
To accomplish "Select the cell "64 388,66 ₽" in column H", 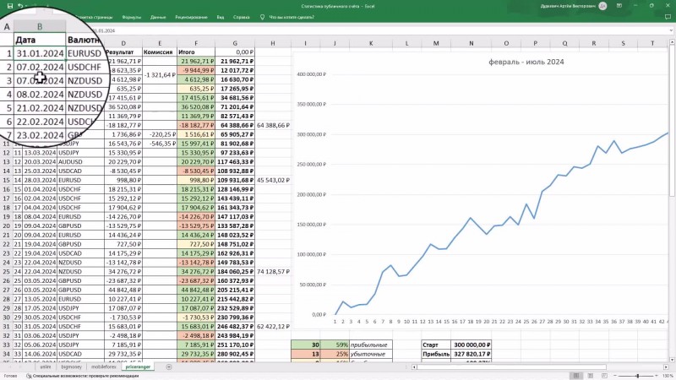I will click(273, 125).
